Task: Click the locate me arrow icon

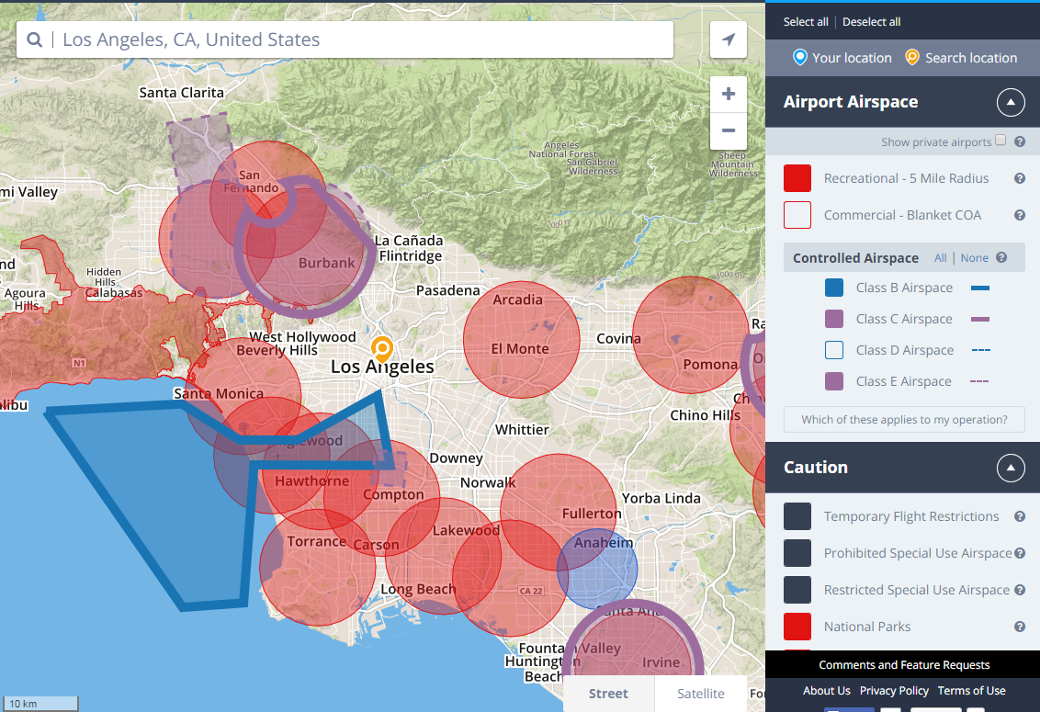Action: tap(729, 40)
